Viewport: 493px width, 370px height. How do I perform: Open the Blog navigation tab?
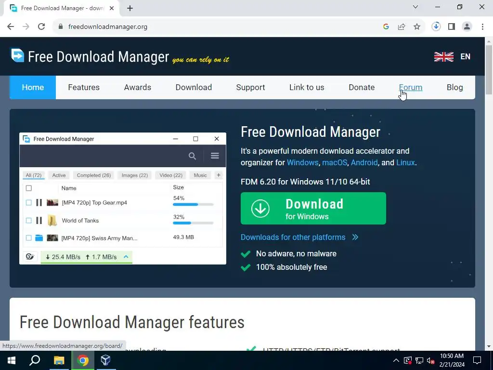(454, 88)
